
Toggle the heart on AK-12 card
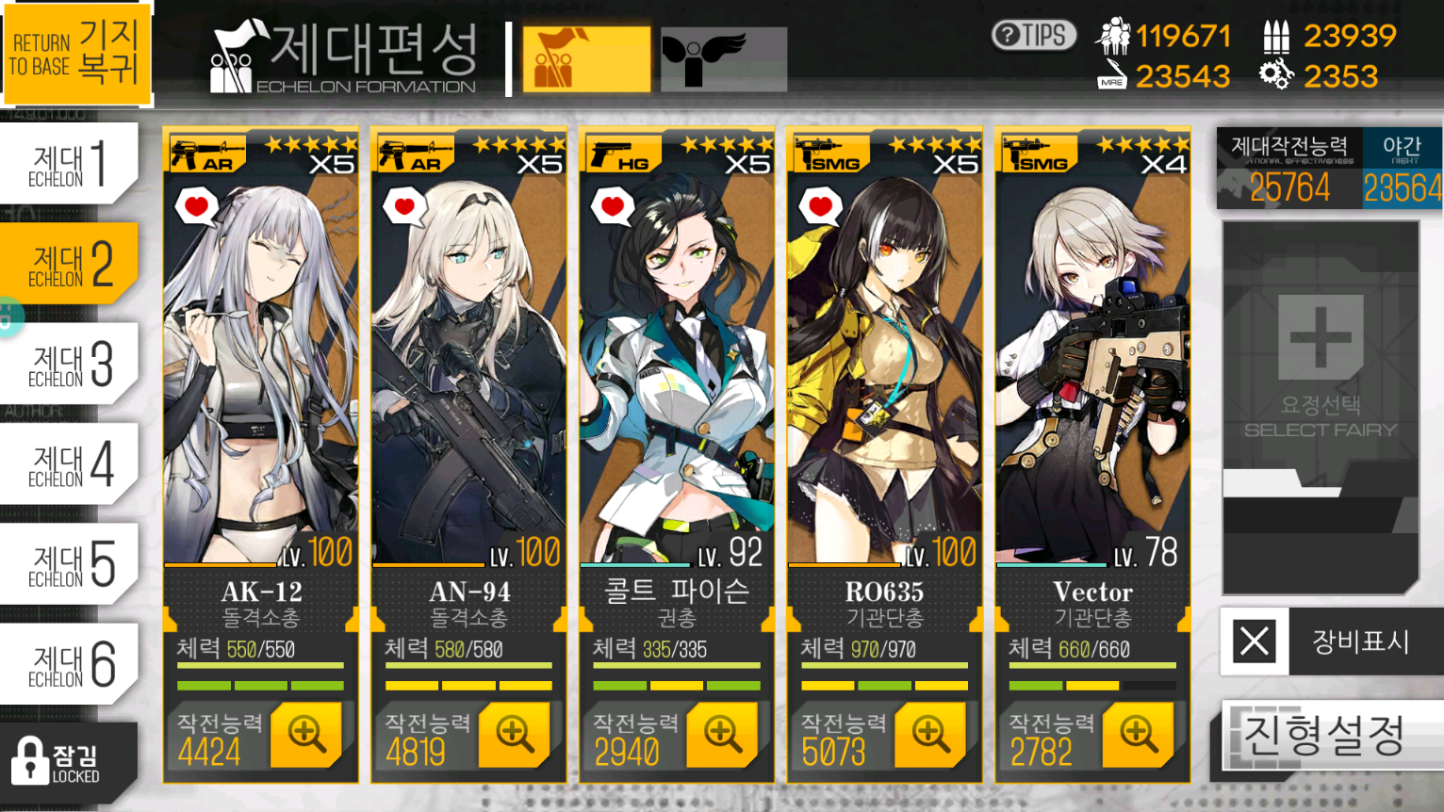(197, 206)
